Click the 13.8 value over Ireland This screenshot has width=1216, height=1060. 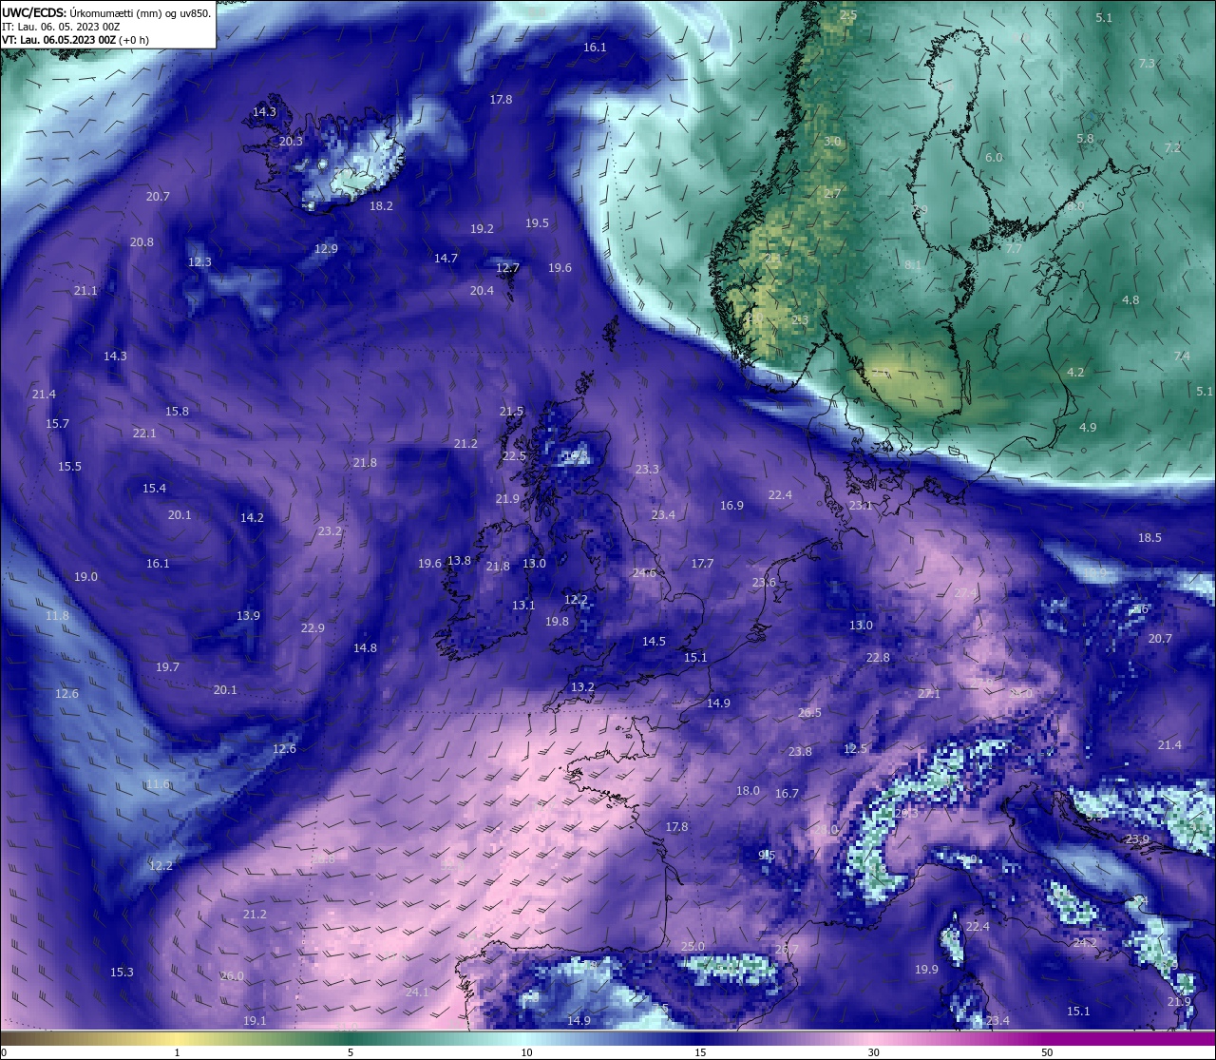pos(459,560)
